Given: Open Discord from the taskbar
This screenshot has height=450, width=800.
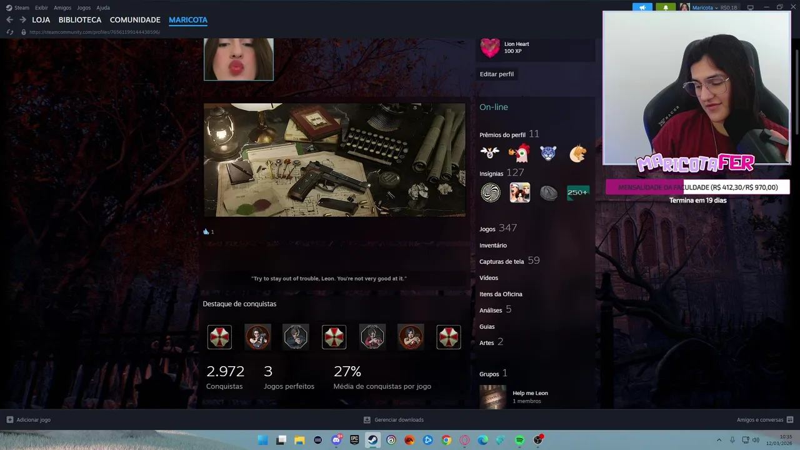Looking at the screenshot, I should pos(336,440).
